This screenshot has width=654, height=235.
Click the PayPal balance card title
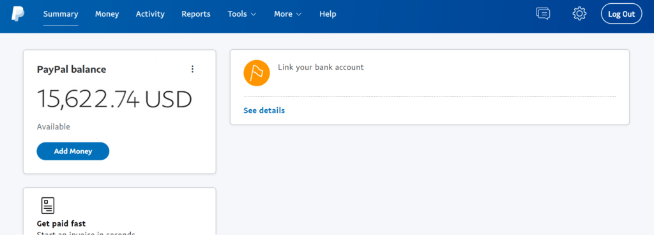coord(72,69)
